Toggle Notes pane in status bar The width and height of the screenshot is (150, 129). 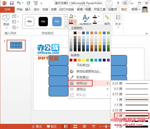37,126
